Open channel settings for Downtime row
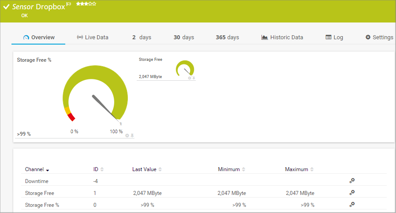396x213 pixels. pyautogui.click(x=352, y=180)
